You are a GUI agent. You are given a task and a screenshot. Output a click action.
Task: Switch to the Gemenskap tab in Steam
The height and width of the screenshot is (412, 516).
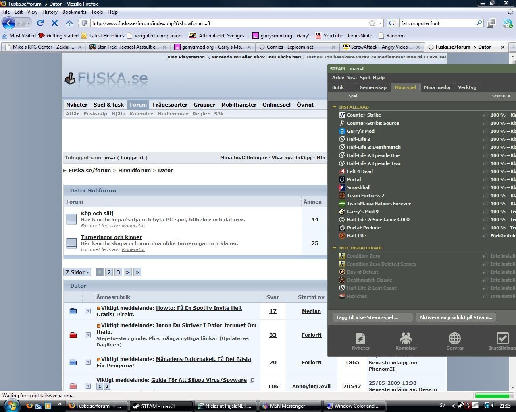[372, 87]
